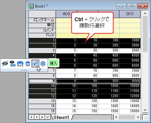The width and height of the screenshot is (151, 123).
Task: Click the コメント row label
Action: tap(42, 30)
